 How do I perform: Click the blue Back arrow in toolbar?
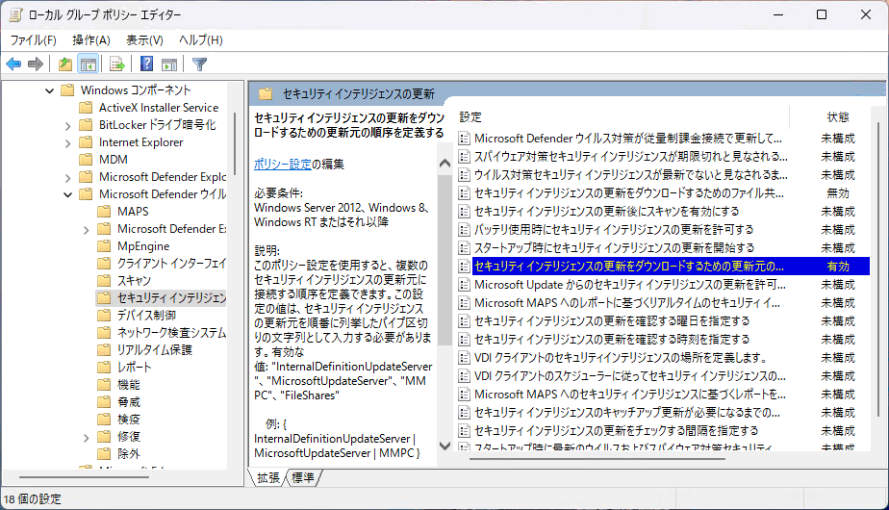tap(13, 64)
